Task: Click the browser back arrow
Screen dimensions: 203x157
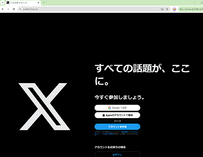Action: [3, 9]
